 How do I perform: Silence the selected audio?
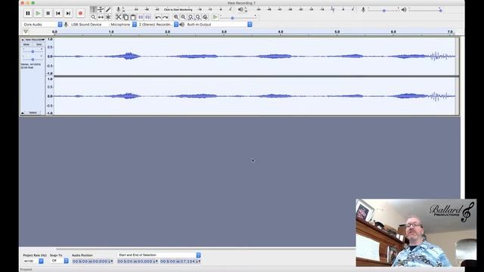tap(148, 17)
